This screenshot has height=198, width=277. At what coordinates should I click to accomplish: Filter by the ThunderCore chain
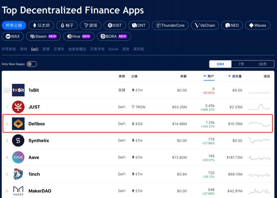pos(170,25)
